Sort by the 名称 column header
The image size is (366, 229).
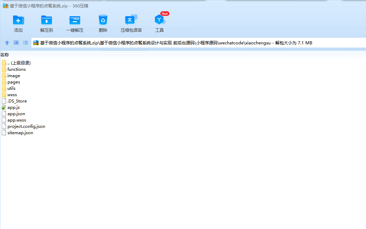[x=5, y=55]
